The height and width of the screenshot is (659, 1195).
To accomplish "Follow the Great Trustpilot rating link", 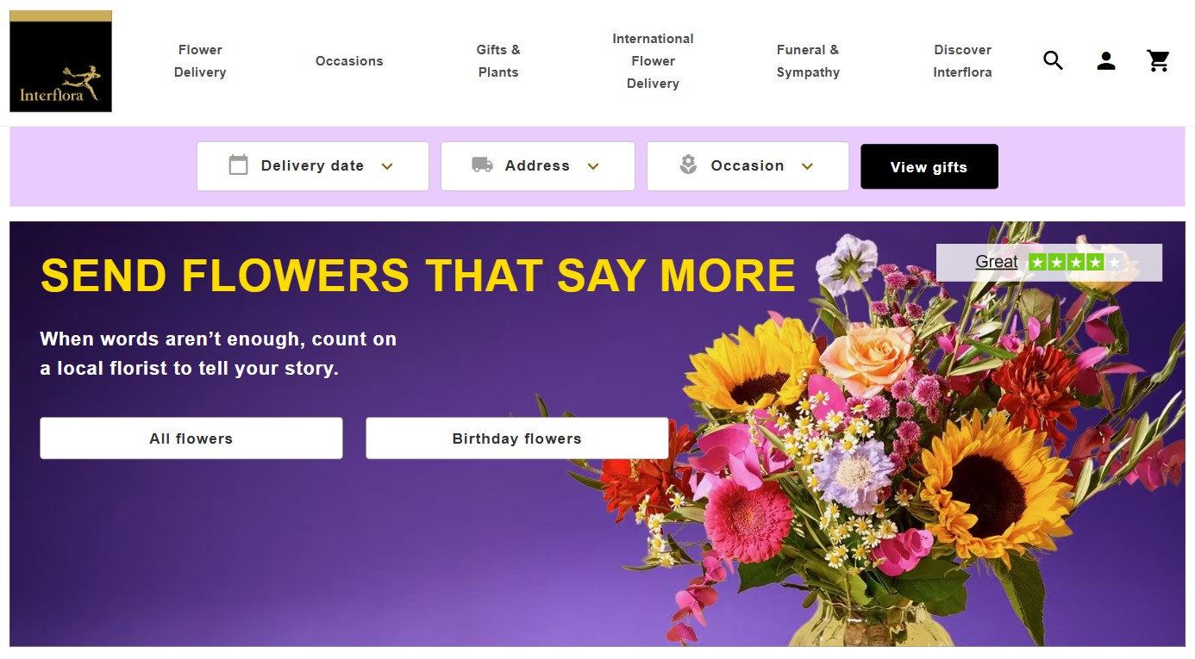I will click(x=997, y=262).
